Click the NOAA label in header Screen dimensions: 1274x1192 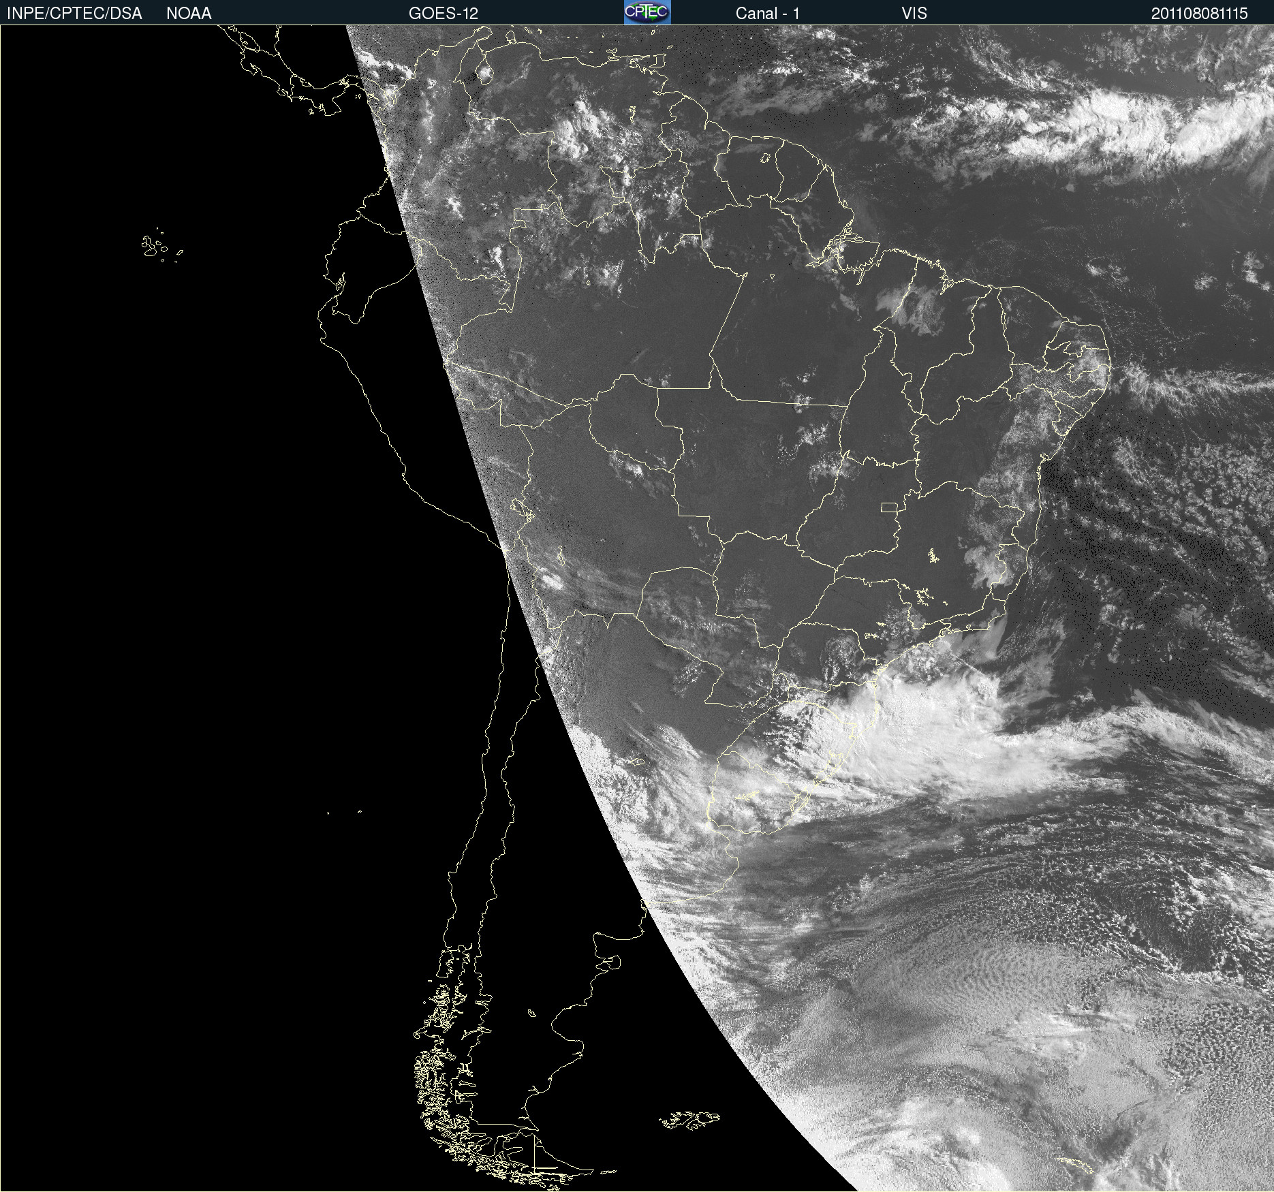click(x=189, y=14)
